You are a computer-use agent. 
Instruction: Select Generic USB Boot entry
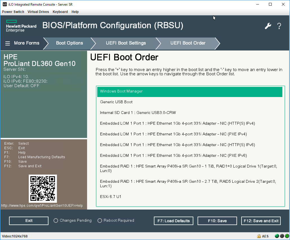[190, 102]
